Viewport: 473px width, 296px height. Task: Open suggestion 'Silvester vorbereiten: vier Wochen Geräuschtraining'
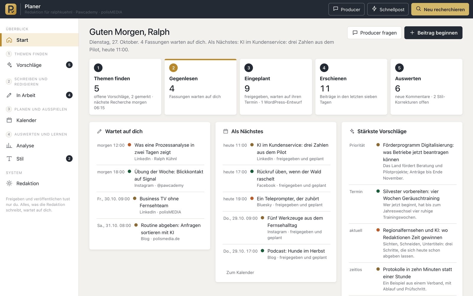pos(403,204)
